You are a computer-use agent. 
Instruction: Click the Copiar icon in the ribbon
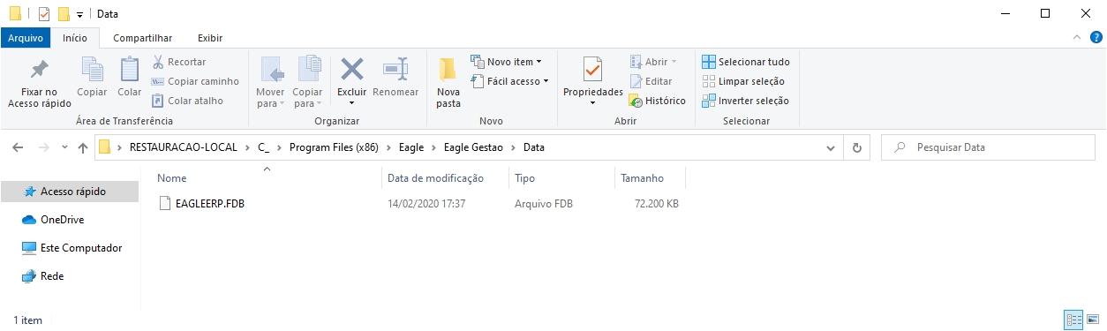[92, 70]
